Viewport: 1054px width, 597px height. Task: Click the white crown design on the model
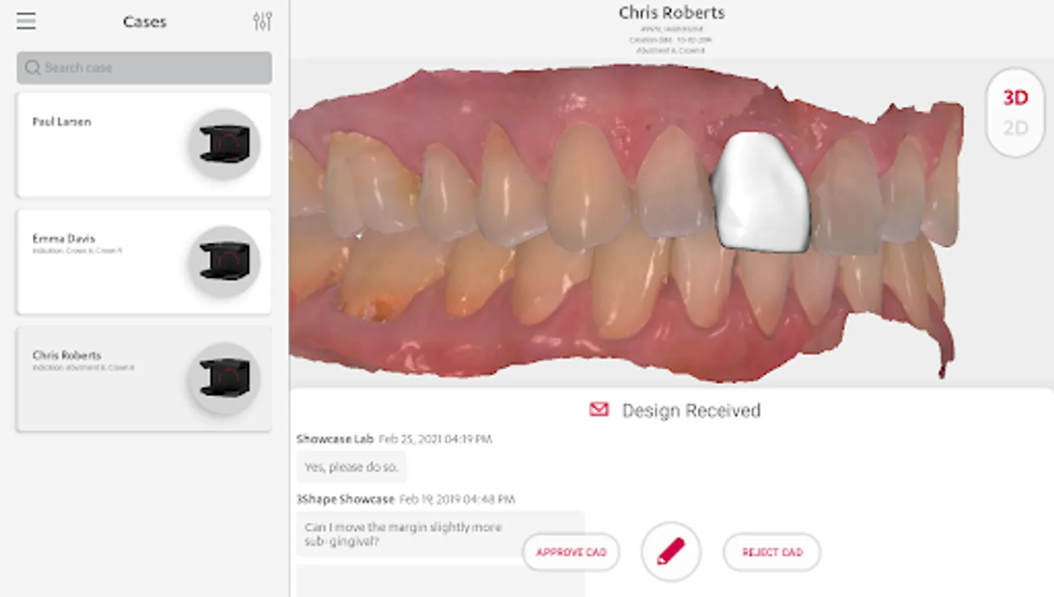[761, 192]
